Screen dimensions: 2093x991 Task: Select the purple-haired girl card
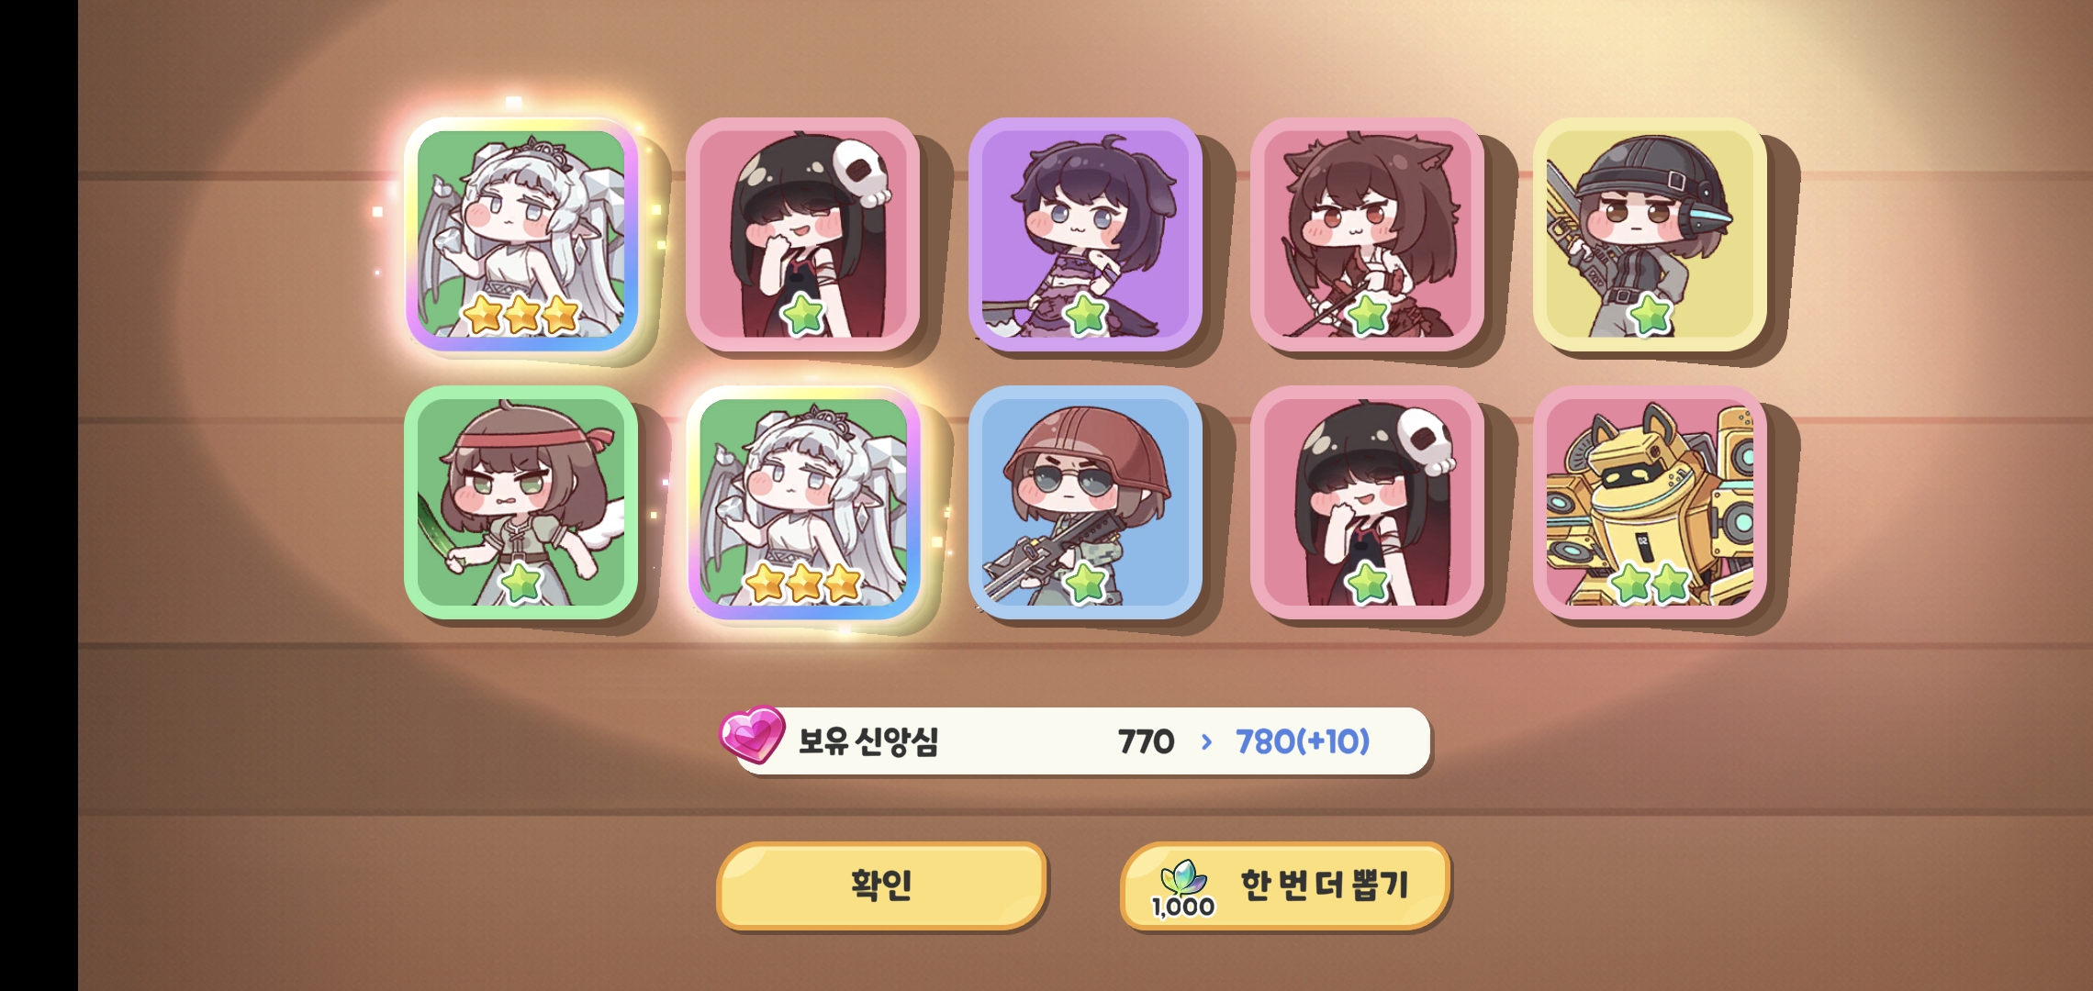tap(1085, 234)
